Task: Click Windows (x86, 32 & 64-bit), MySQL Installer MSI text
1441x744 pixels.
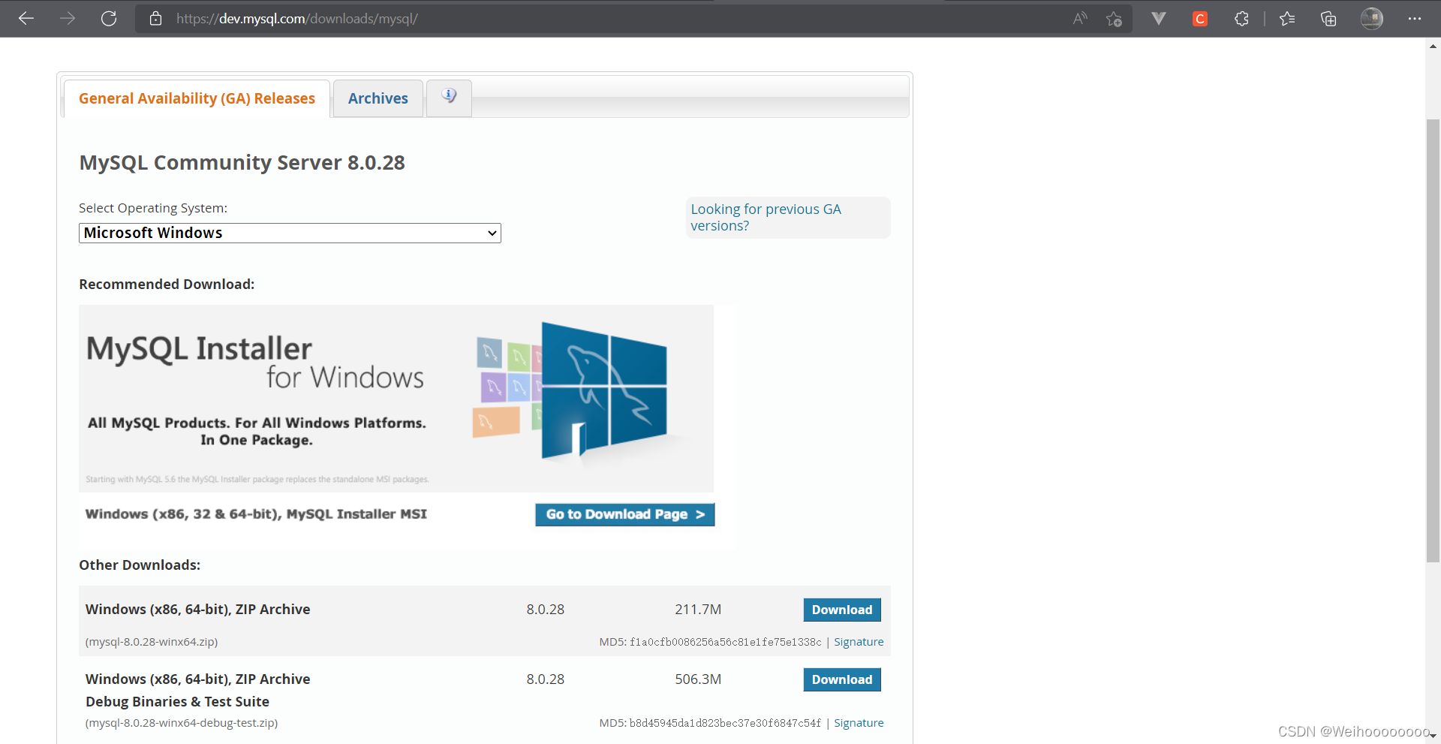Action: tap(256, 514)
